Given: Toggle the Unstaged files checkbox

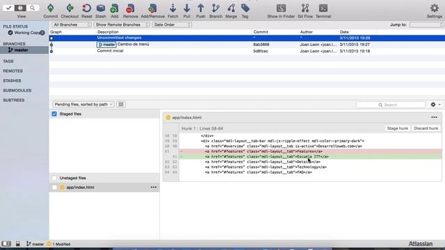Looking at the screenshot, I should (x=54, y=178).
